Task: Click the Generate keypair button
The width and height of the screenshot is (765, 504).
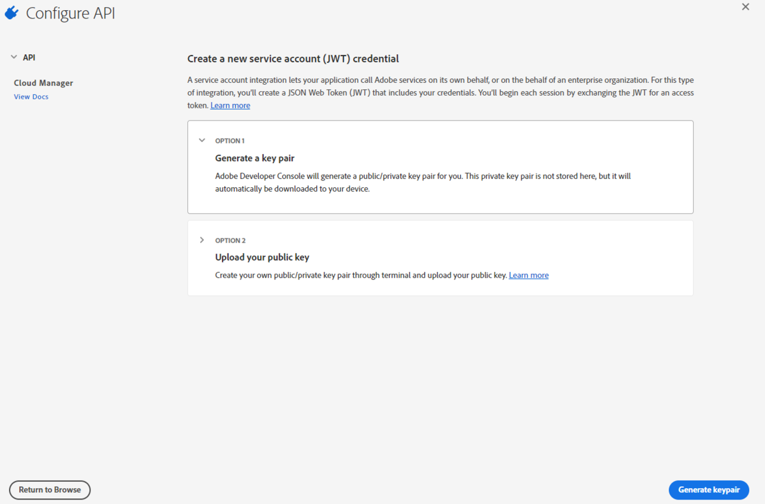Action: point(709,490)
